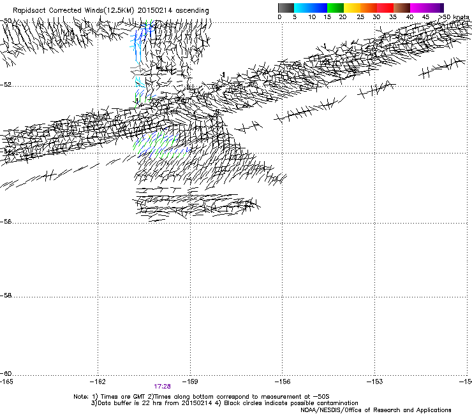The image size is (472, 414).
Task: Click the '-52' latitude axis label
Action: click(6, 85)
